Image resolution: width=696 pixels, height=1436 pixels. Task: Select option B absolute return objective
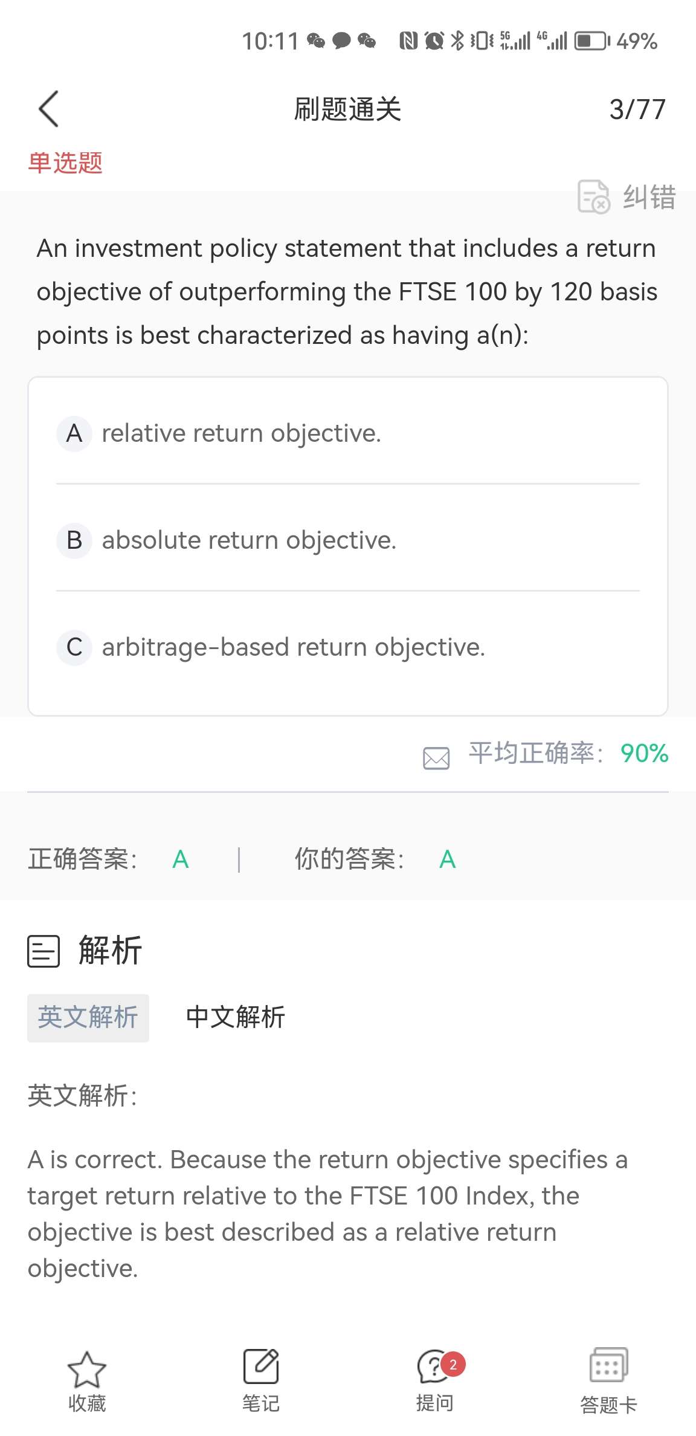(348, 540)
